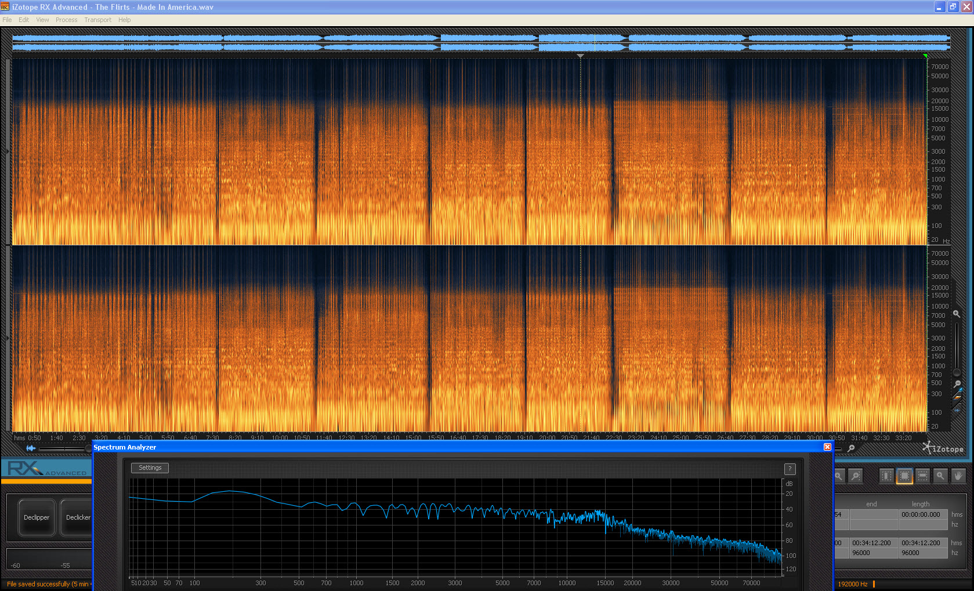Click horizontal zoom-in magnifier right of the timeline
The height and width of the screenshot is (591, 974).
pos(851,448)
